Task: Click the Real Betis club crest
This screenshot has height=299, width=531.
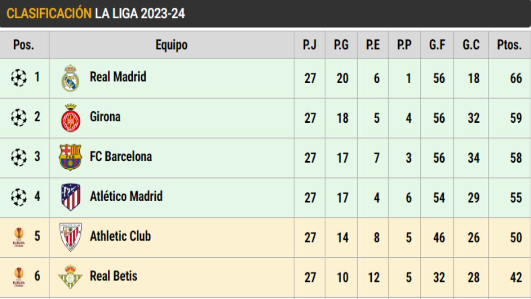Action: tap(70, 277)
